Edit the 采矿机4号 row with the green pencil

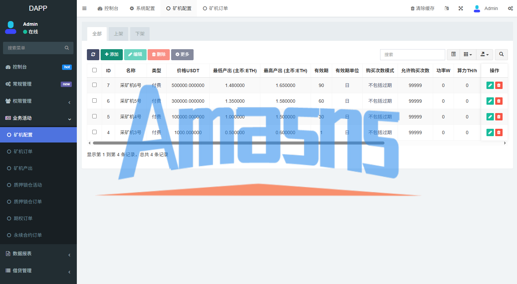(x=490, y=117)
